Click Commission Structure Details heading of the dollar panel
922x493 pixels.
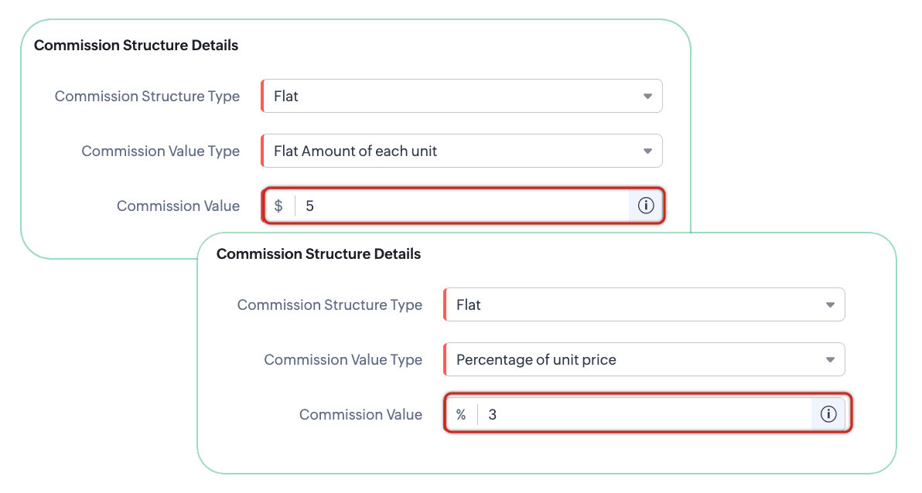click(x=136, y=46)
